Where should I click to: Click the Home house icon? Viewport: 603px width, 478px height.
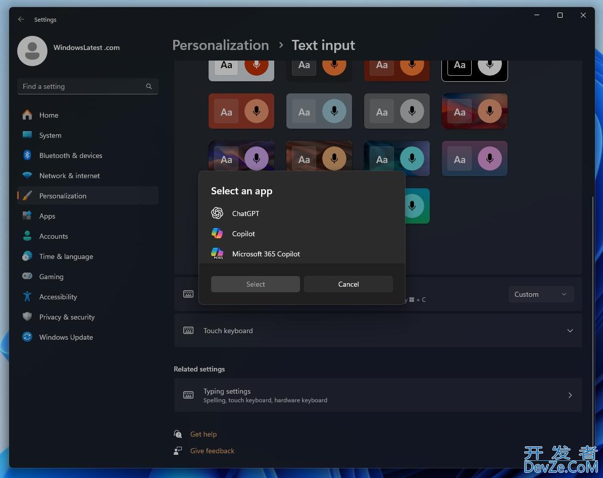(27, 115)
